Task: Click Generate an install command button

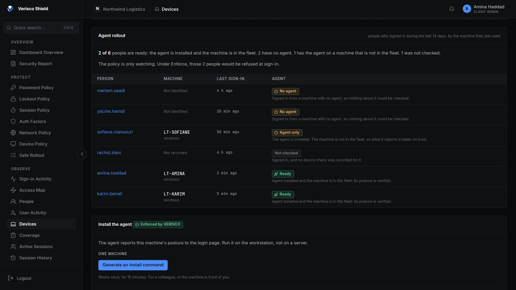Action: coord(133,265)
